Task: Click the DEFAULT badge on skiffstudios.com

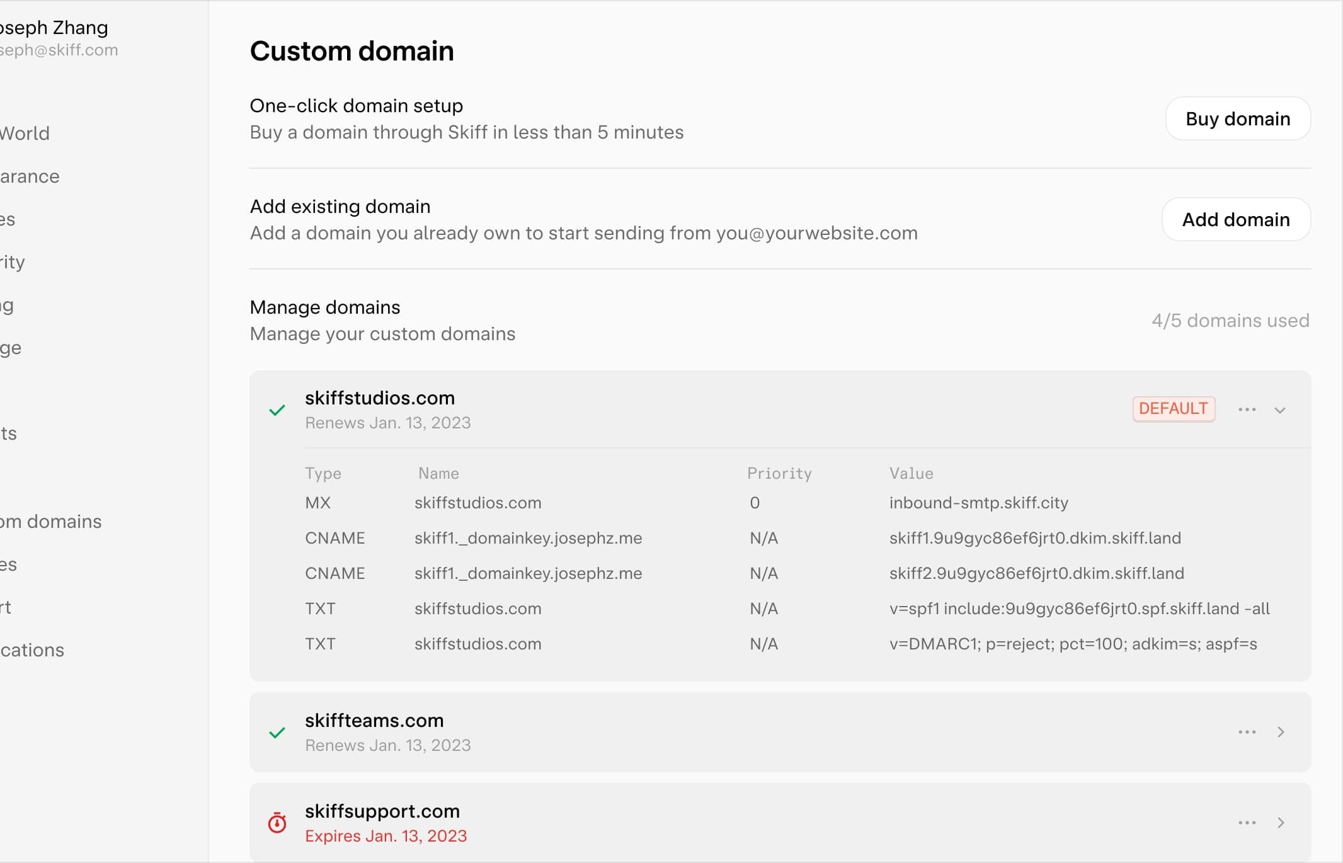Action: coord(1174,409)
